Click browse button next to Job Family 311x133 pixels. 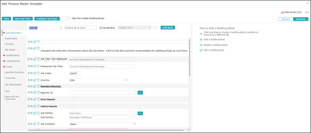coord(140,113)
